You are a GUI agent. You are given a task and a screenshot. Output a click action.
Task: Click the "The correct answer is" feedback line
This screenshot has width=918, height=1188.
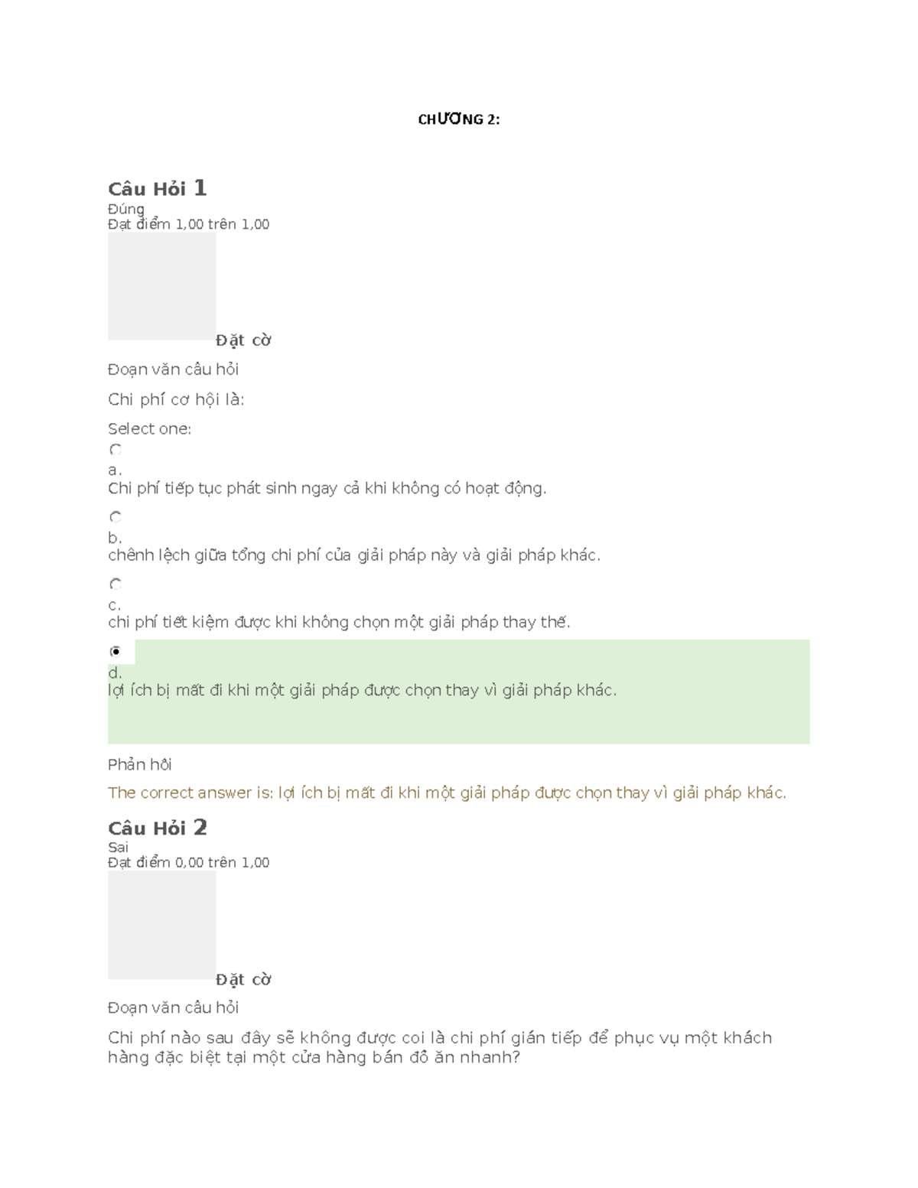(x=447, y=793)
